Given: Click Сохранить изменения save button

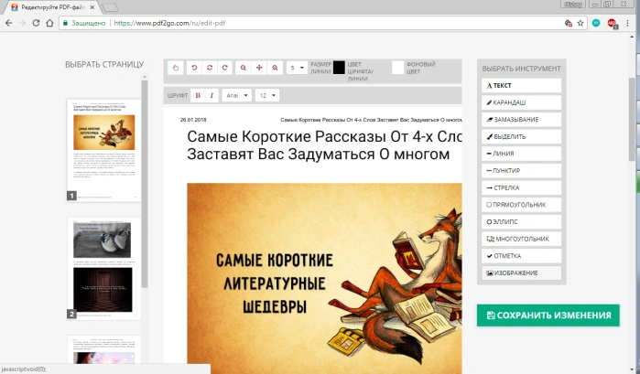Looking at the screenshot, I should [548, 315].
